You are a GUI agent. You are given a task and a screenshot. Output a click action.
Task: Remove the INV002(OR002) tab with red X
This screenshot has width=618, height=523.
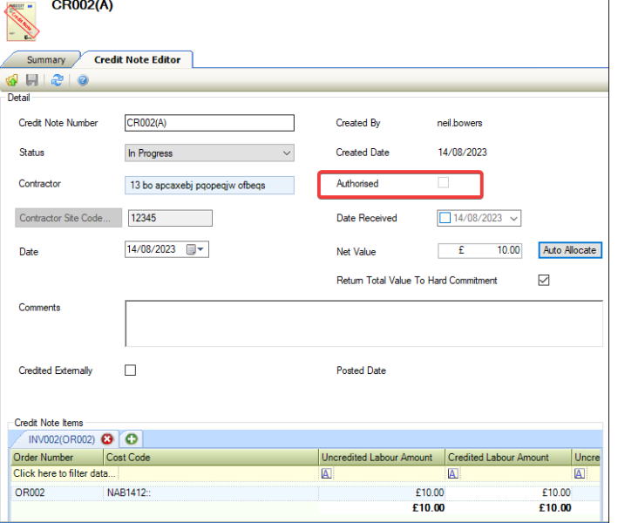click(108, 439)
